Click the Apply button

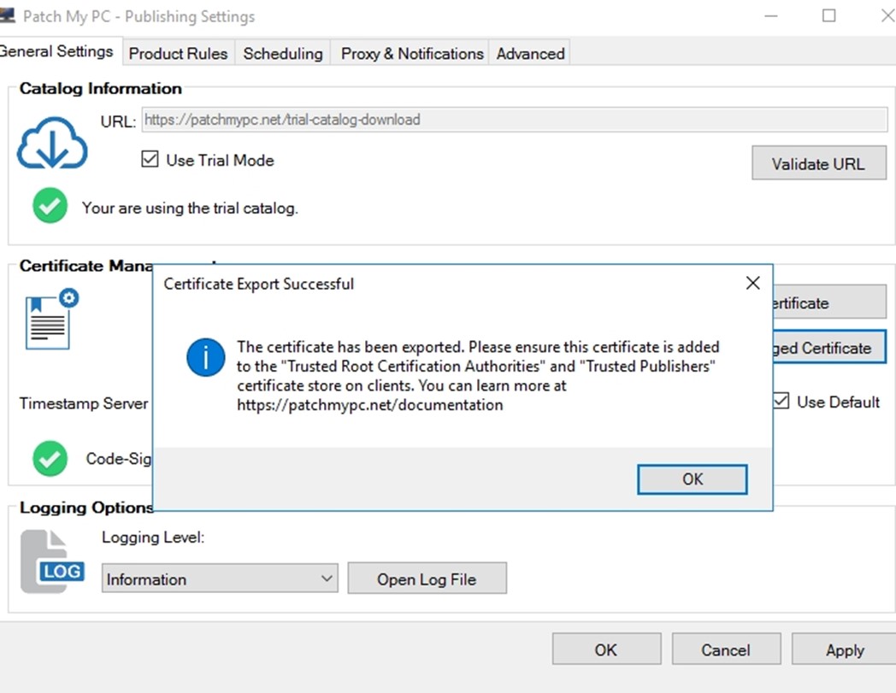click(844, 649)
